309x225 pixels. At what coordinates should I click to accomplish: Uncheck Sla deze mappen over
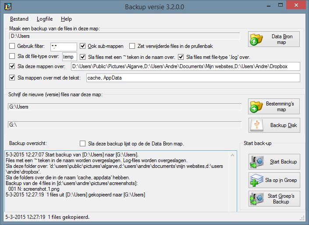pos(12,66)
